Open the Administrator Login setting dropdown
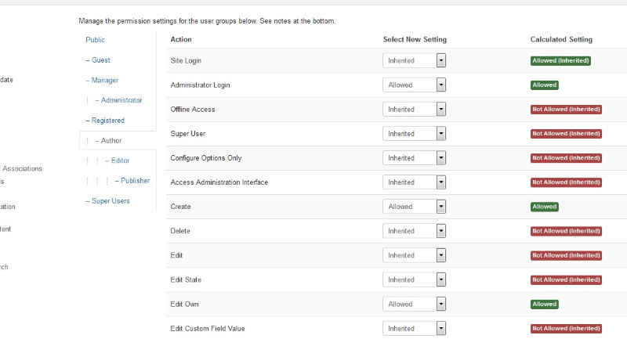Image resolution: width=627 pixels, height=346 pixels. pyautogui.click(x=414, y=85)
